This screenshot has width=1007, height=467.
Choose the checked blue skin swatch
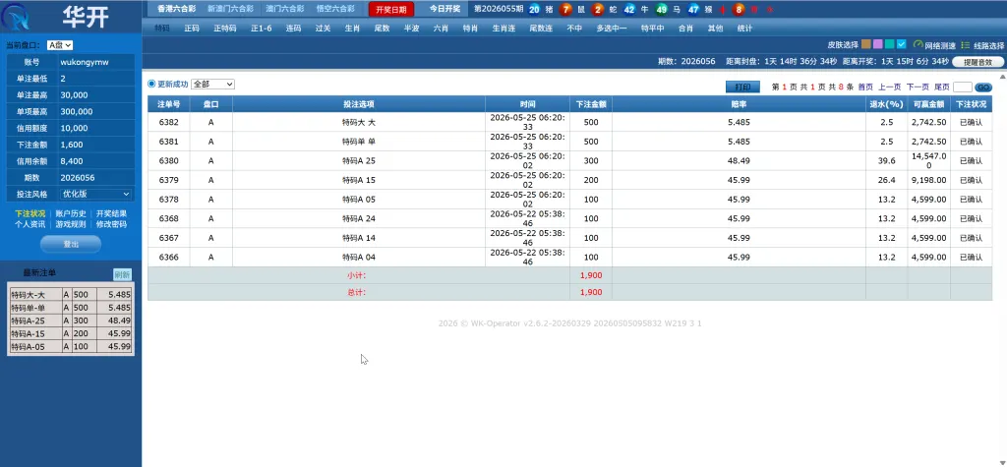pyautogui.click(x=901, y=44)
